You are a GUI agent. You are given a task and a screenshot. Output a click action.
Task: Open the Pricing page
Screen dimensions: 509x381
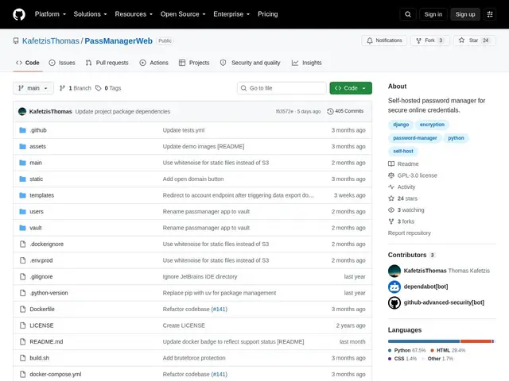coord(268,14)
